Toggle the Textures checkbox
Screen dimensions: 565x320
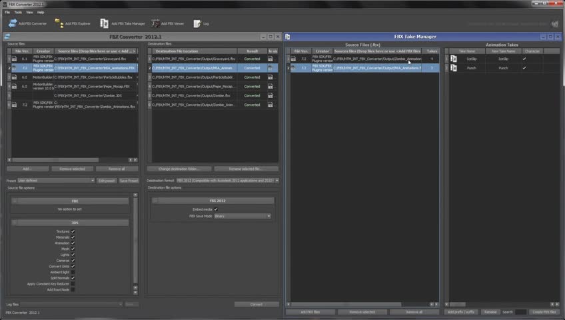73,231
